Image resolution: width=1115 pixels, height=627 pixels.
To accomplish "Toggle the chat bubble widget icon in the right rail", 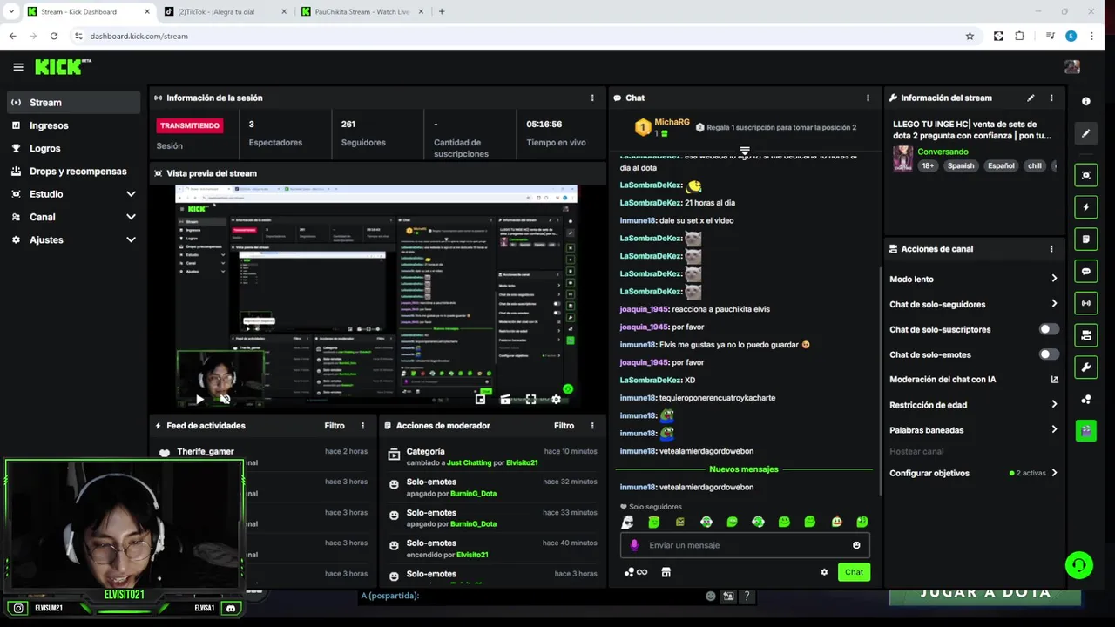I will pos(1085,271).
